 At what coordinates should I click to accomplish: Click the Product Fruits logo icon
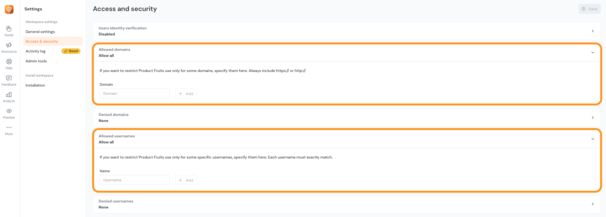(x=9, y=9)
